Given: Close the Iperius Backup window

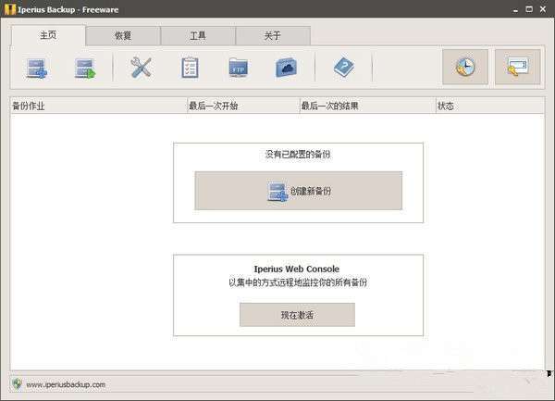Looking at the screenshot, I should pyautogui.click(x=543, y=9).
